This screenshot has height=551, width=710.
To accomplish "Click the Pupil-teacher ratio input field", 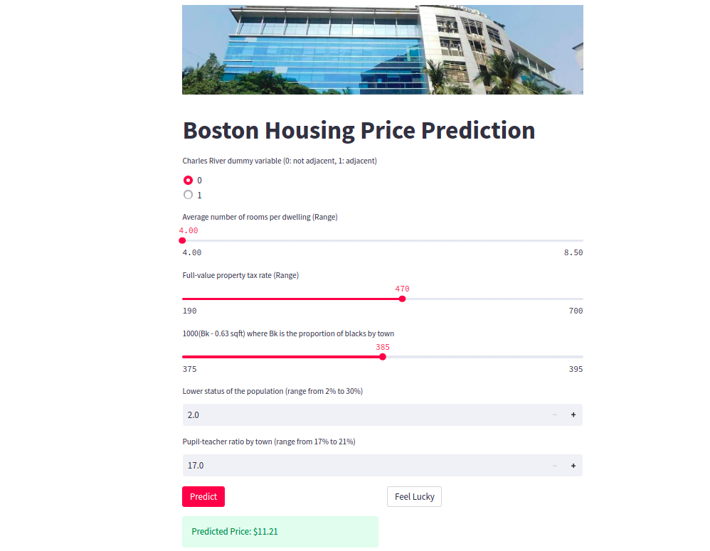I will (x=364, y=466).
